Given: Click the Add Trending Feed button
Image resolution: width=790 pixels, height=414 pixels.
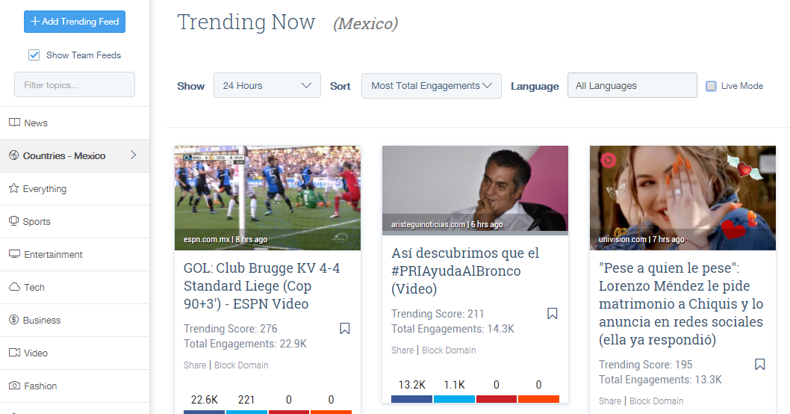Looking at the screenshot, I should click(x=75, y=22).
